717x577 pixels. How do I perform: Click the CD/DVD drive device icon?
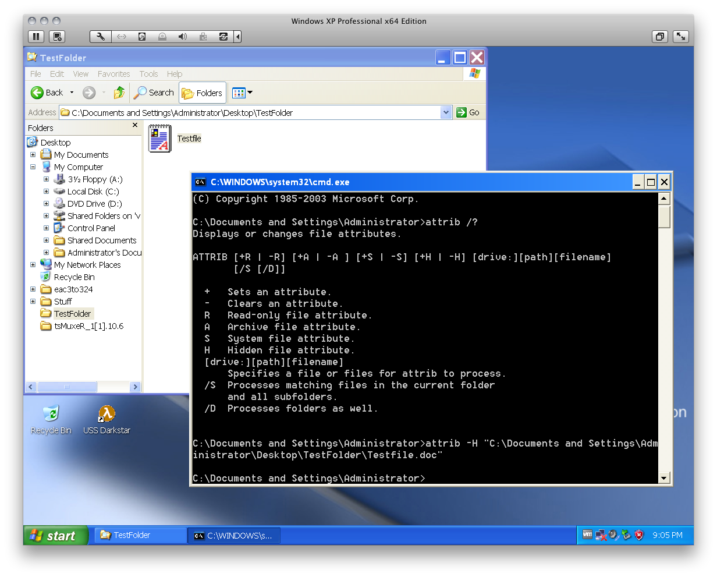pos(162,37)
